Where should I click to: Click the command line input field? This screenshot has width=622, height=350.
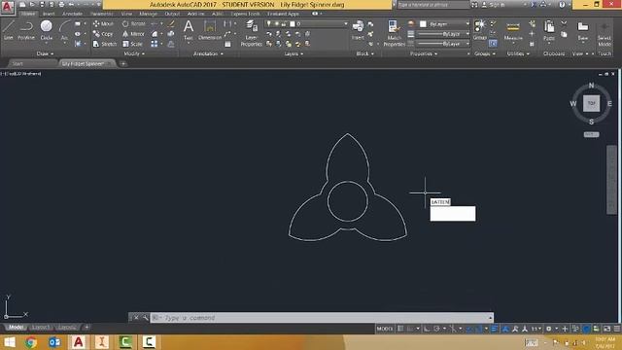322,318
